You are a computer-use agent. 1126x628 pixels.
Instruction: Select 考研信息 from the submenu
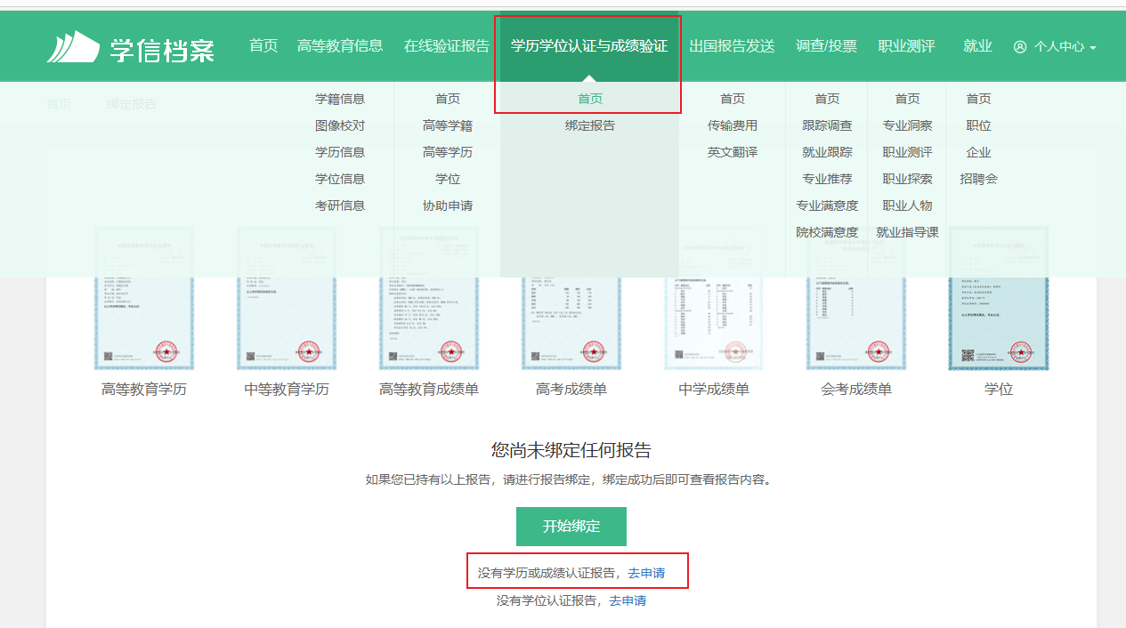[340, 205]
